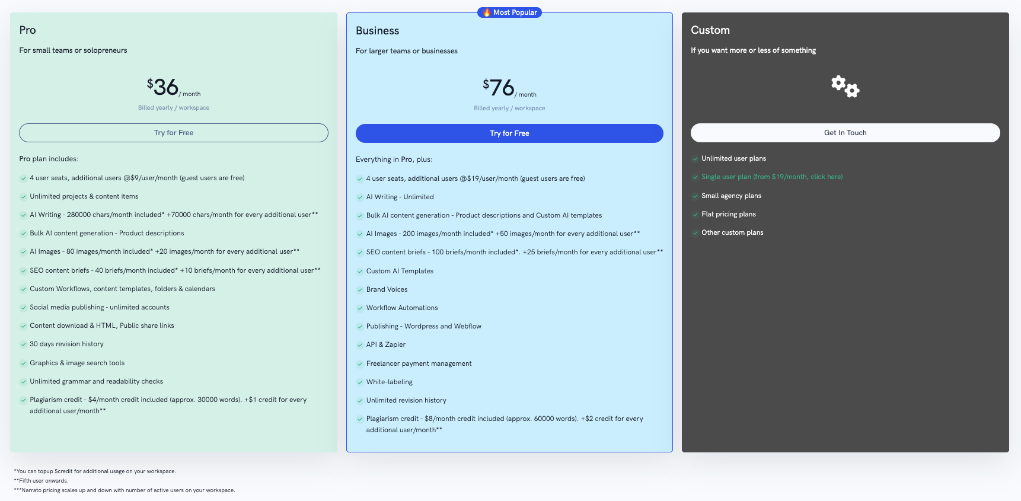The height and width of the screenshot is (501, 1021).
Task: Start the Pro plan with Try for Free
Action: (173, 133)
